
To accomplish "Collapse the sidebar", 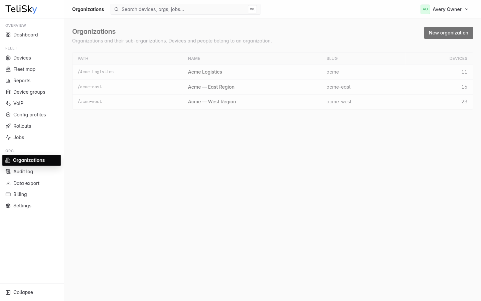I will [x=32, y=292].
